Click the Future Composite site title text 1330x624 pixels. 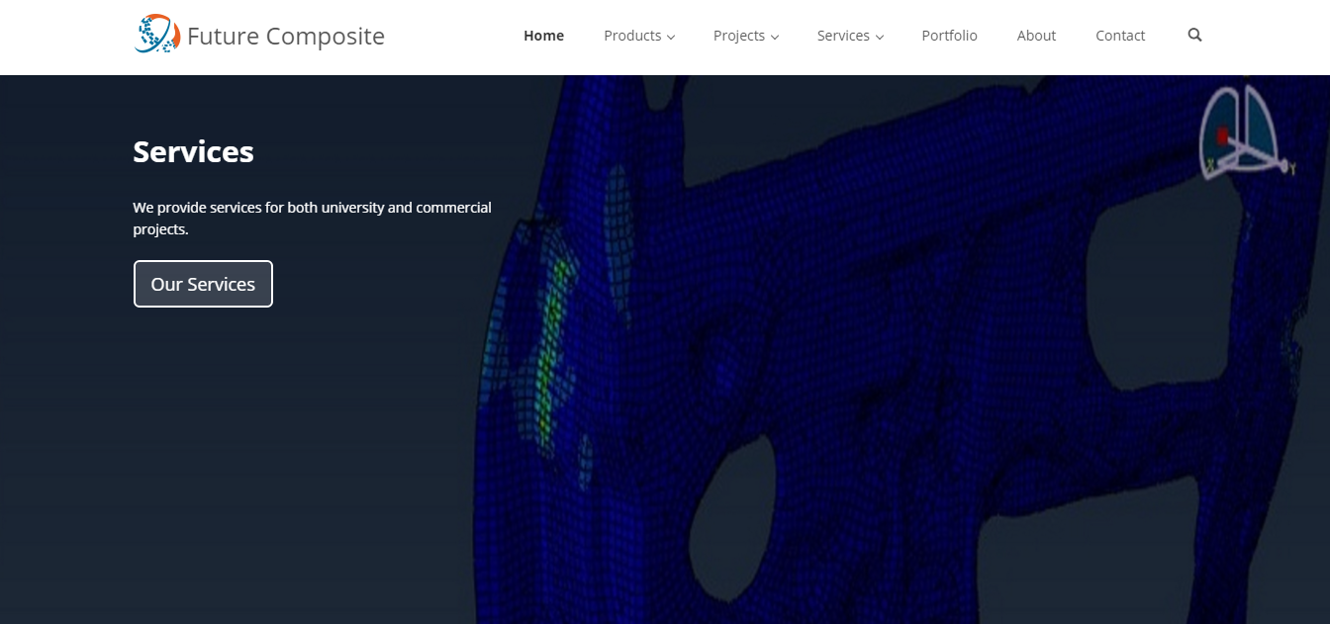tap(285, 36)
